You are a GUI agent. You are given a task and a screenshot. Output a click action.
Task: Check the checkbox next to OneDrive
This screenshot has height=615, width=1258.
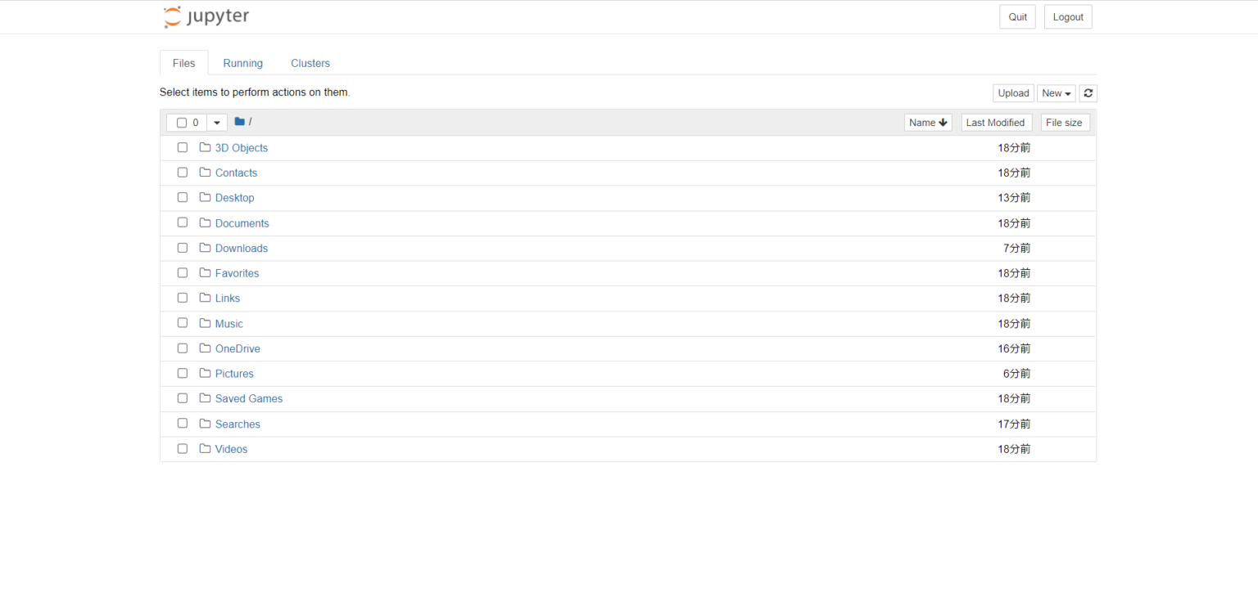click(182, 348)
